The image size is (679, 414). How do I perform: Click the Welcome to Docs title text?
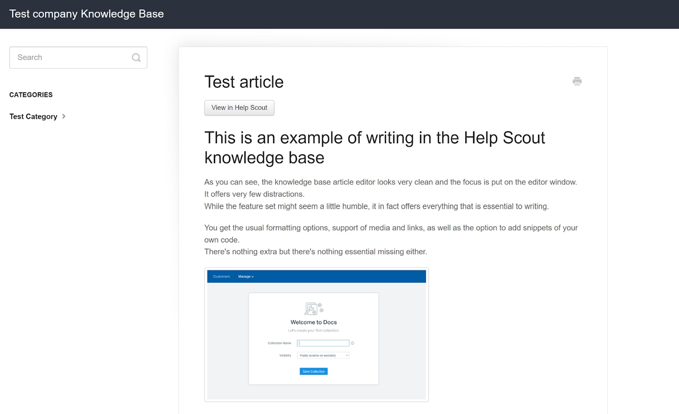pos(313,322)
